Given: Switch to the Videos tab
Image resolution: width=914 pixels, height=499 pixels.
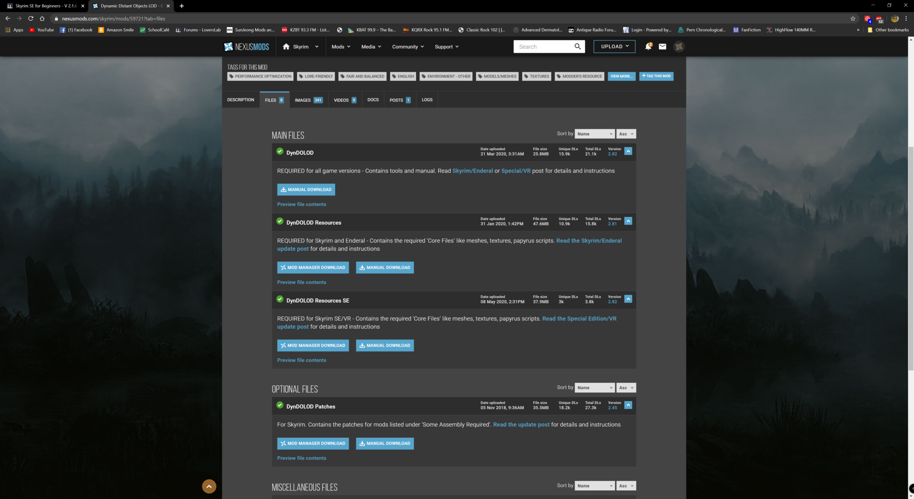Looking at the screenshot, I should (345, 100).
